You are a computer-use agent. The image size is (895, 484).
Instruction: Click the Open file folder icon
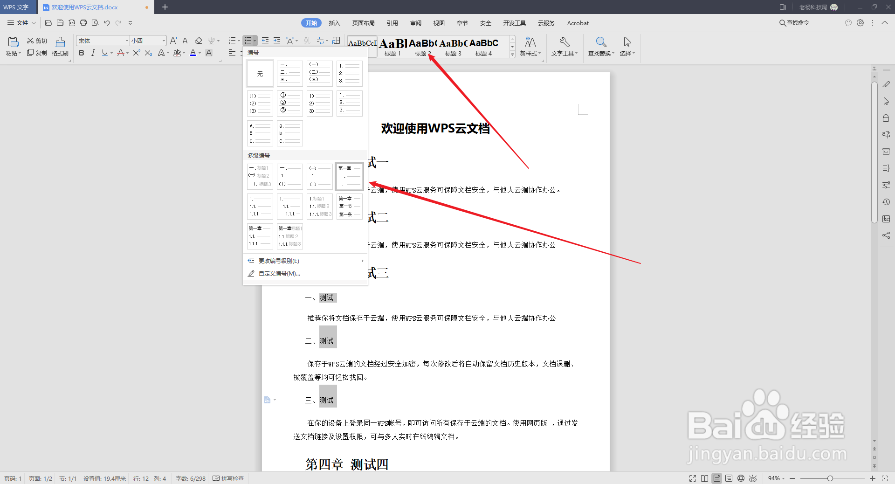click(x=48, y=23)
